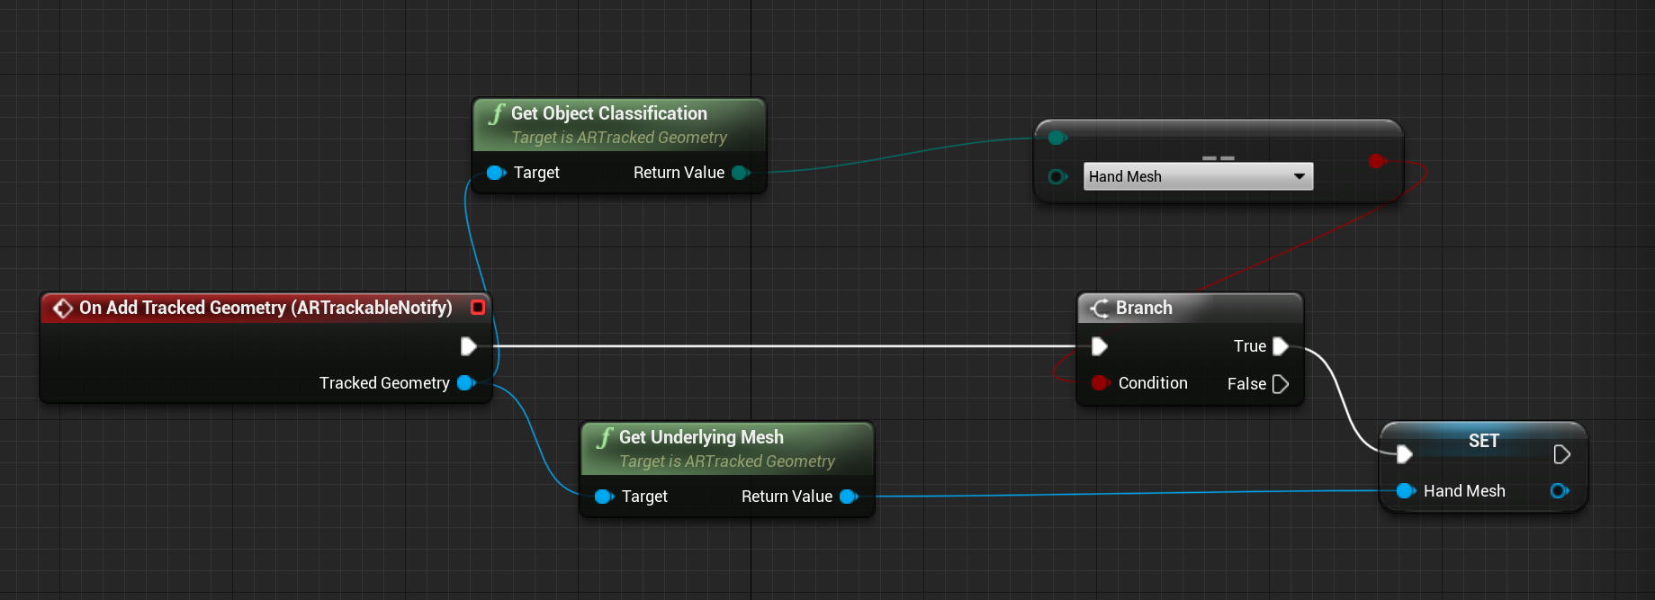Click the event node execution output pin

coord(468,346)
